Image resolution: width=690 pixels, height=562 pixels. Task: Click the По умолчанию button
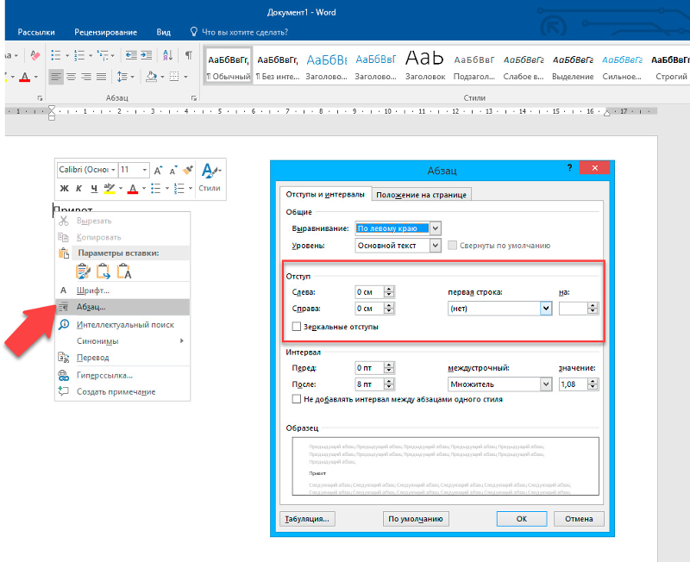click(x=416, y=519)
